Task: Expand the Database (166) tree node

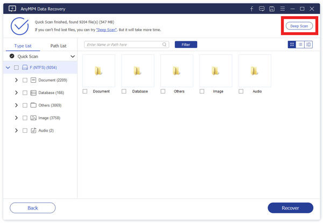Action: coord(16,92)
